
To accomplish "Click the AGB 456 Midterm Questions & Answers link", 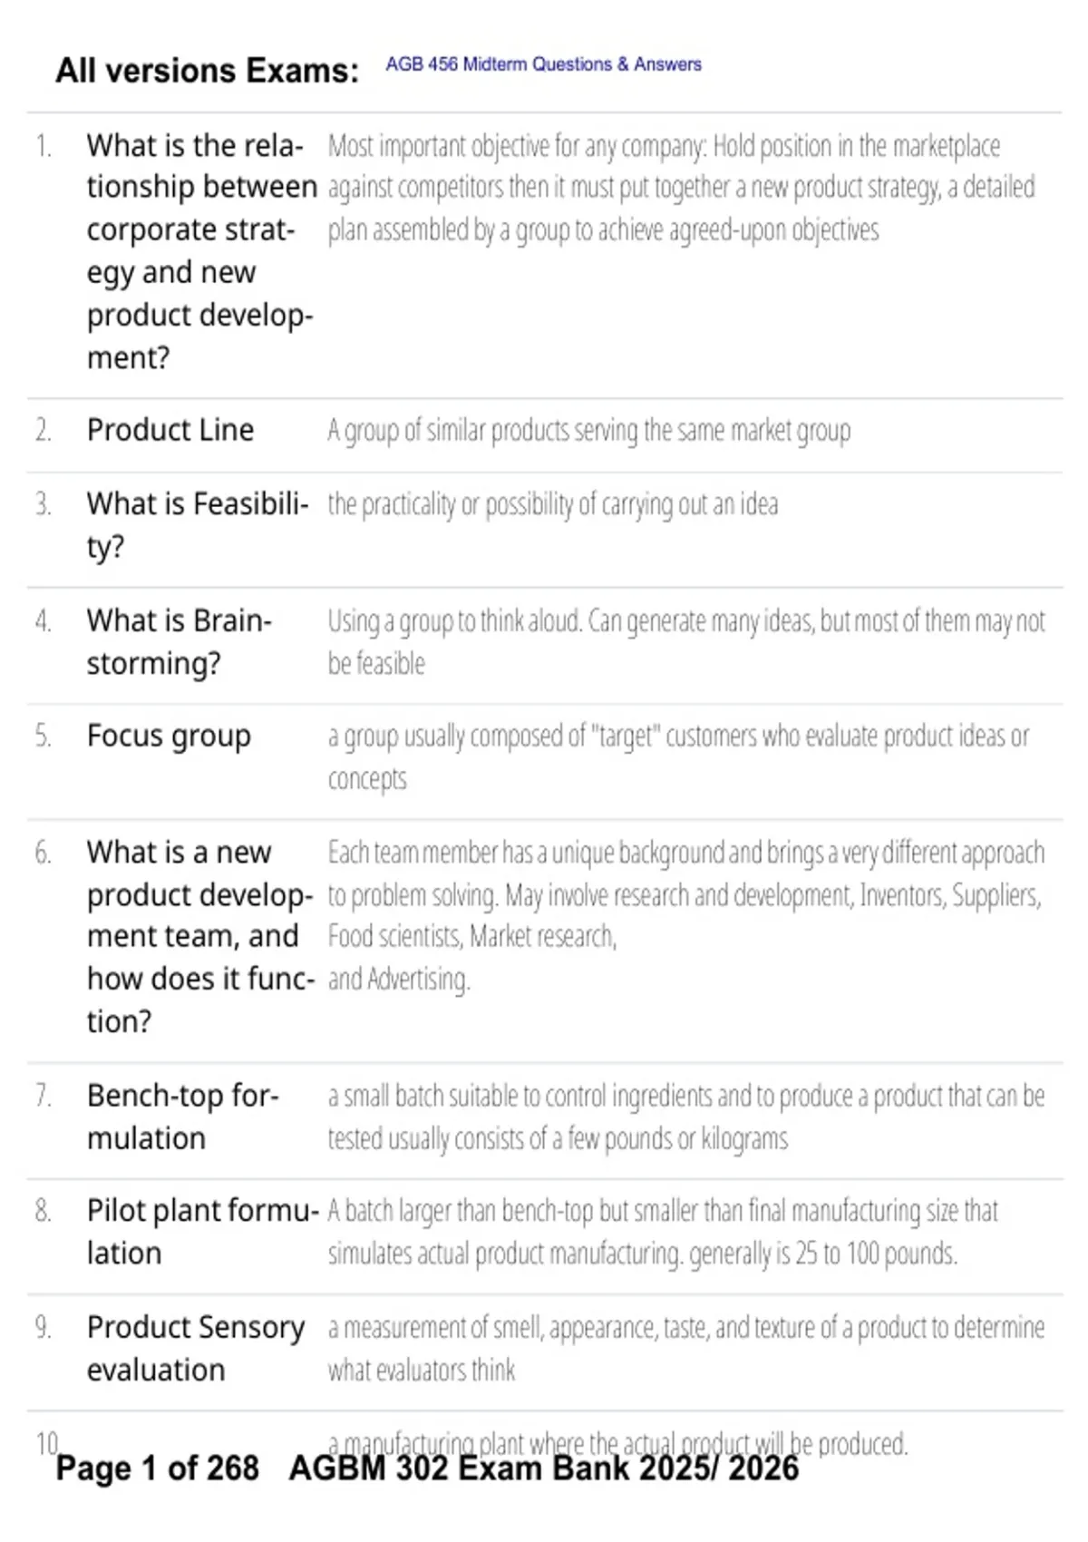I will [543, 64].
